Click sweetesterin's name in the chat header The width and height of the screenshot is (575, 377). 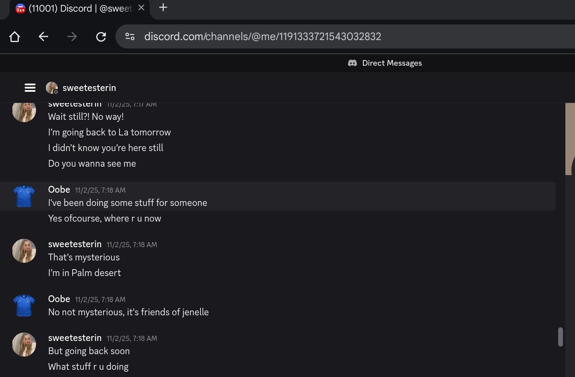tap(89, 88)
